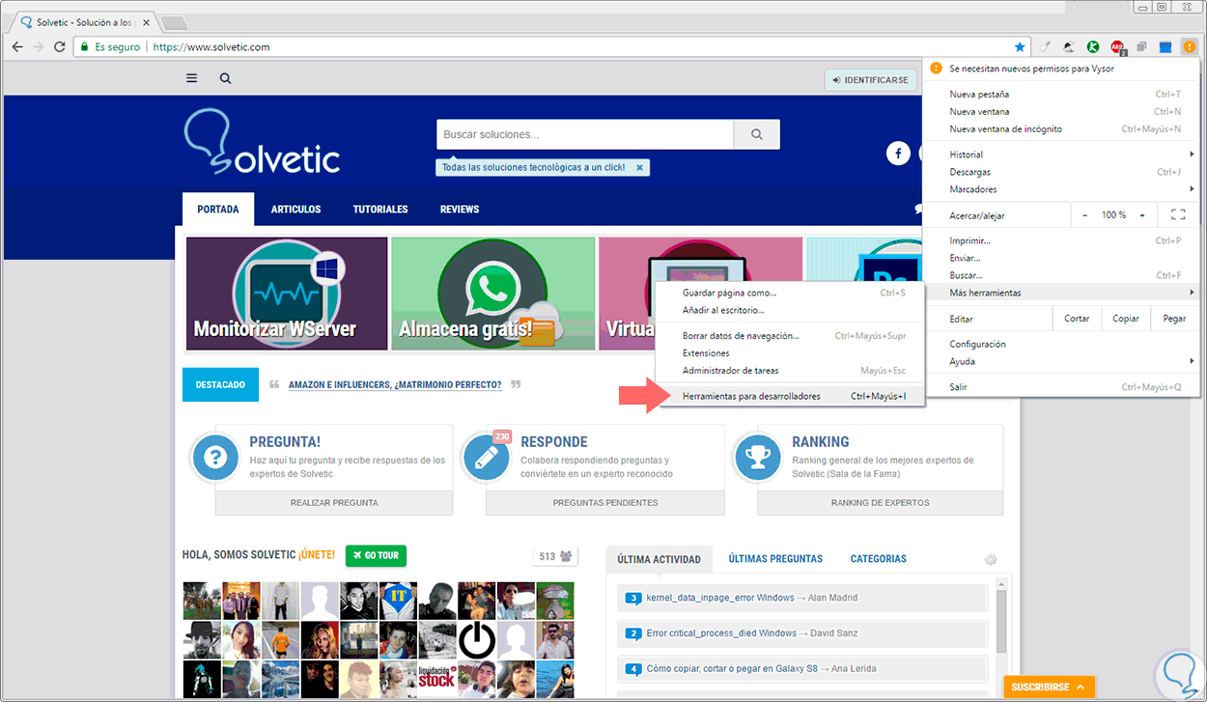Click the overlapping gray squares extension icon
Screen dimensions: 1207x702
(x=1141, y=46)
